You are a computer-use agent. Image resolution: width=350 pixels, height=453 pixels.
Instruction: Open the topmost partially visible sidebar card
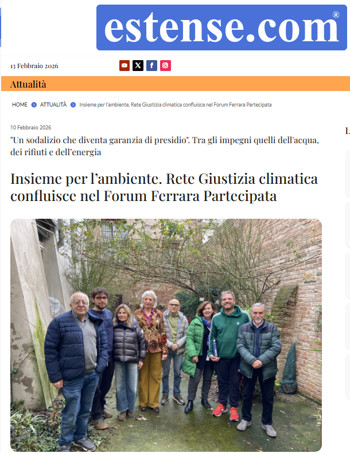(x=347, y=174)
